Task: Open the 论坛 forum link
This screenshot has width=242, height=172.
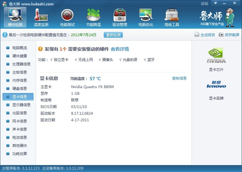Action: coord(204,4)
